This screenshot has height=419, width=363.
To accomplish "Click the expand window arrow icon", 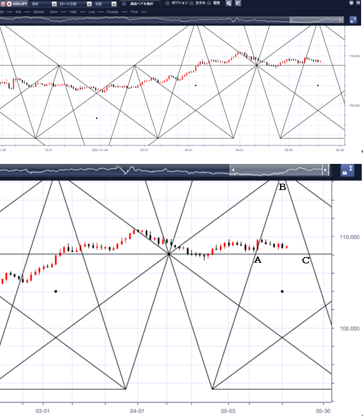I will (358, 3).
